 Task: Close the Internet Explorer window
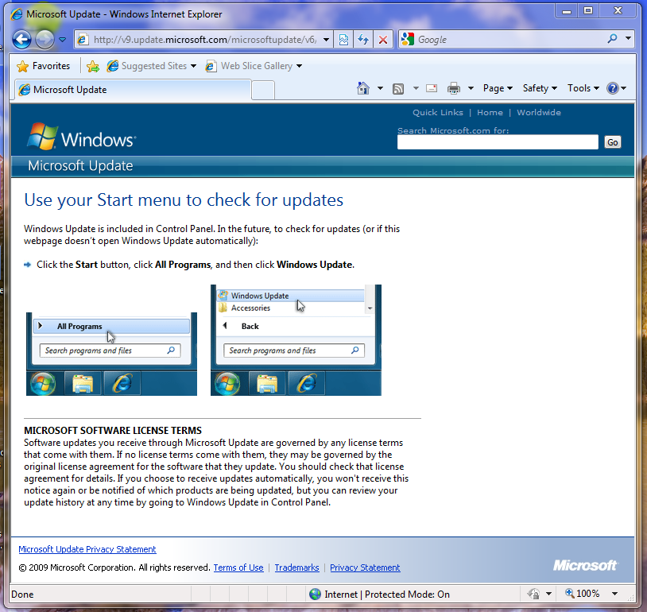[x=618, y=11]
